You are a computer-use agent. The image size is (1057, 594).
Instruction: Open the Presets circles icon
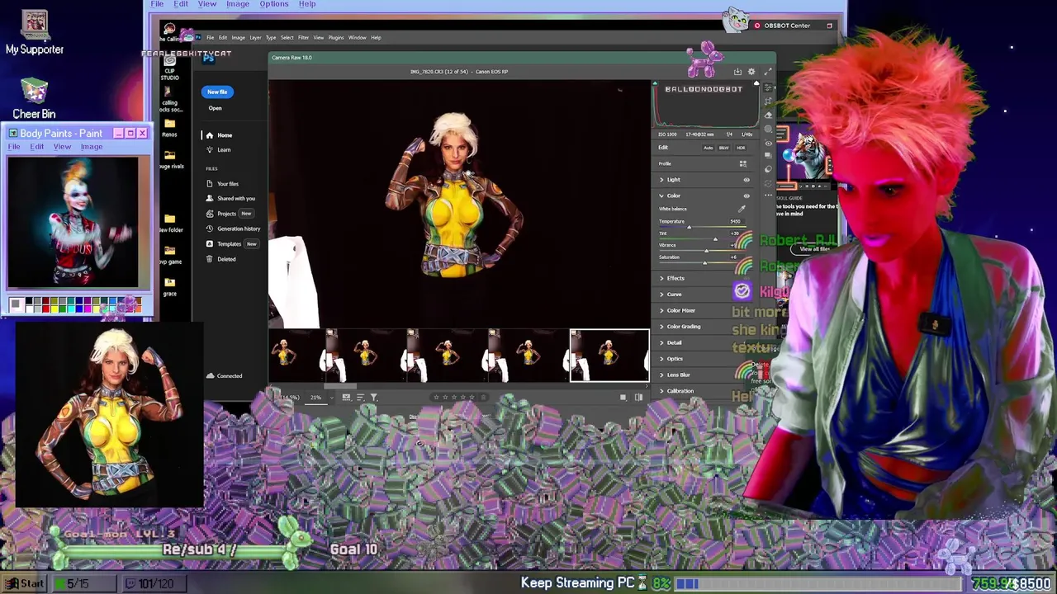pos(768,169)
